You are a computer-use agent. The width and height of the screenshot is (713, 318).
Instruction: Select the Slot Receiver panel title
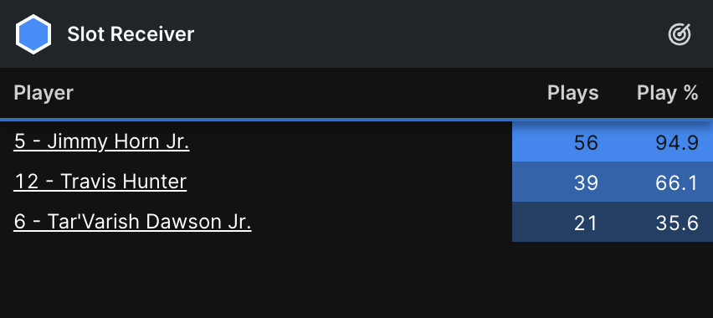131,34
